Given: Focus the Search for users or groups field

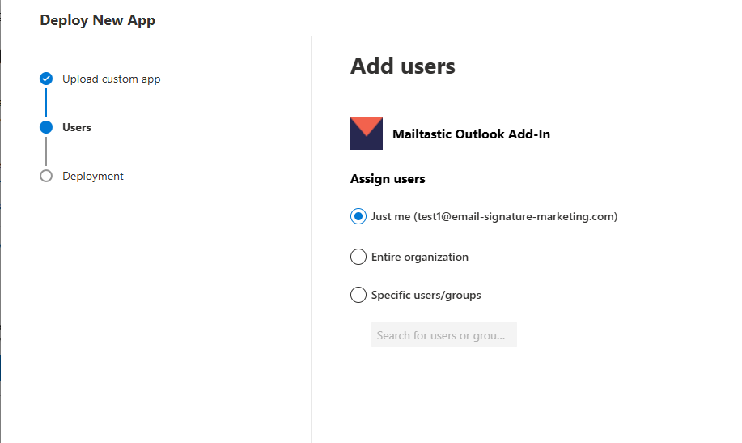Looking at the screenshot, I should coord(443,334).
